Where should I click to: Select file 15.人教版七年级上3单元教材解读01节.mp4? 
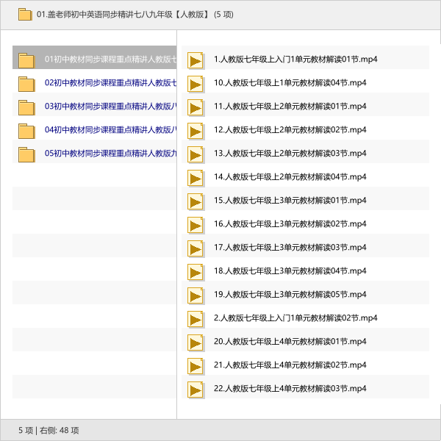tap(290, 200)
